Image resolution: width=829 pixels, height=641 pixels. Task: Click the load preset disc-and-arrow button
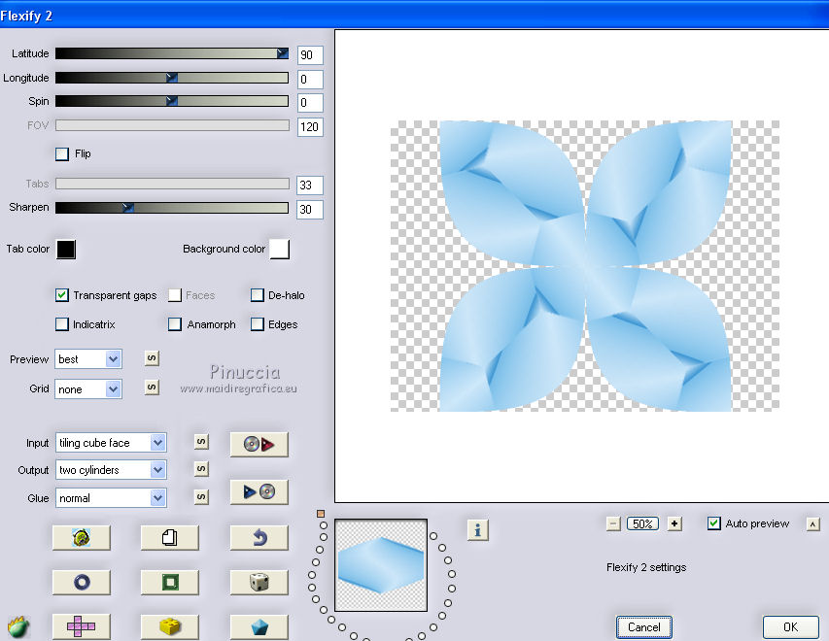click(259, 444)
